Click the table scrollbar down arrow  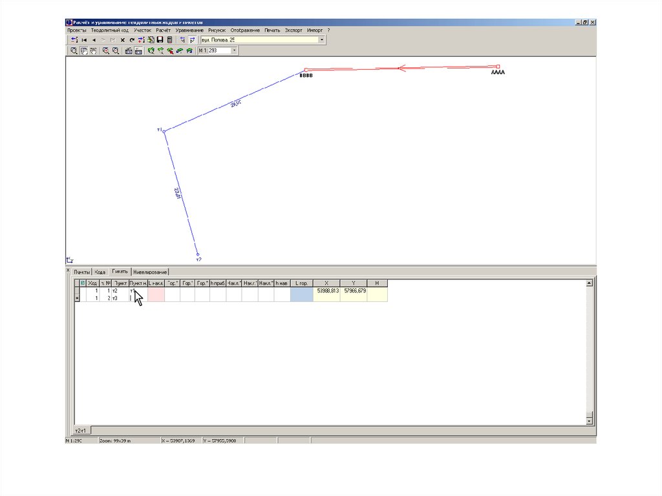tap(588, 420)
